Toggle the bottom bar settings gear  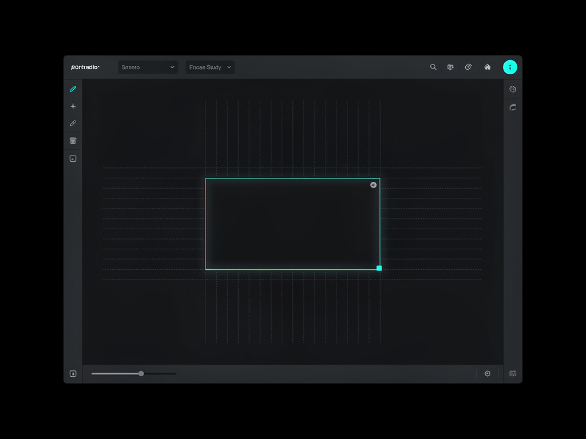point(488,373)
